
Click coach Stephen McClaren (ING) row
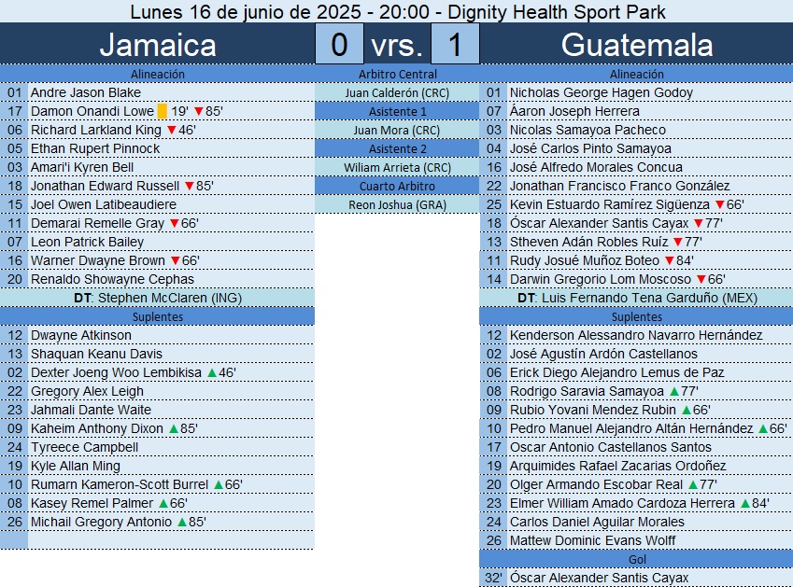pyautogui.click(x=157, y=299)
